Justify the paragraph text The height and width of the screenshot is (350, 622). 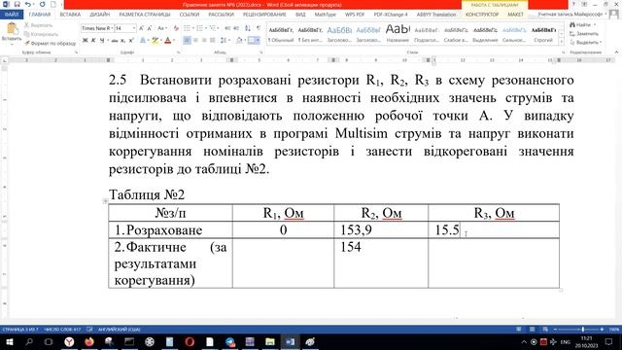[213, 41]
